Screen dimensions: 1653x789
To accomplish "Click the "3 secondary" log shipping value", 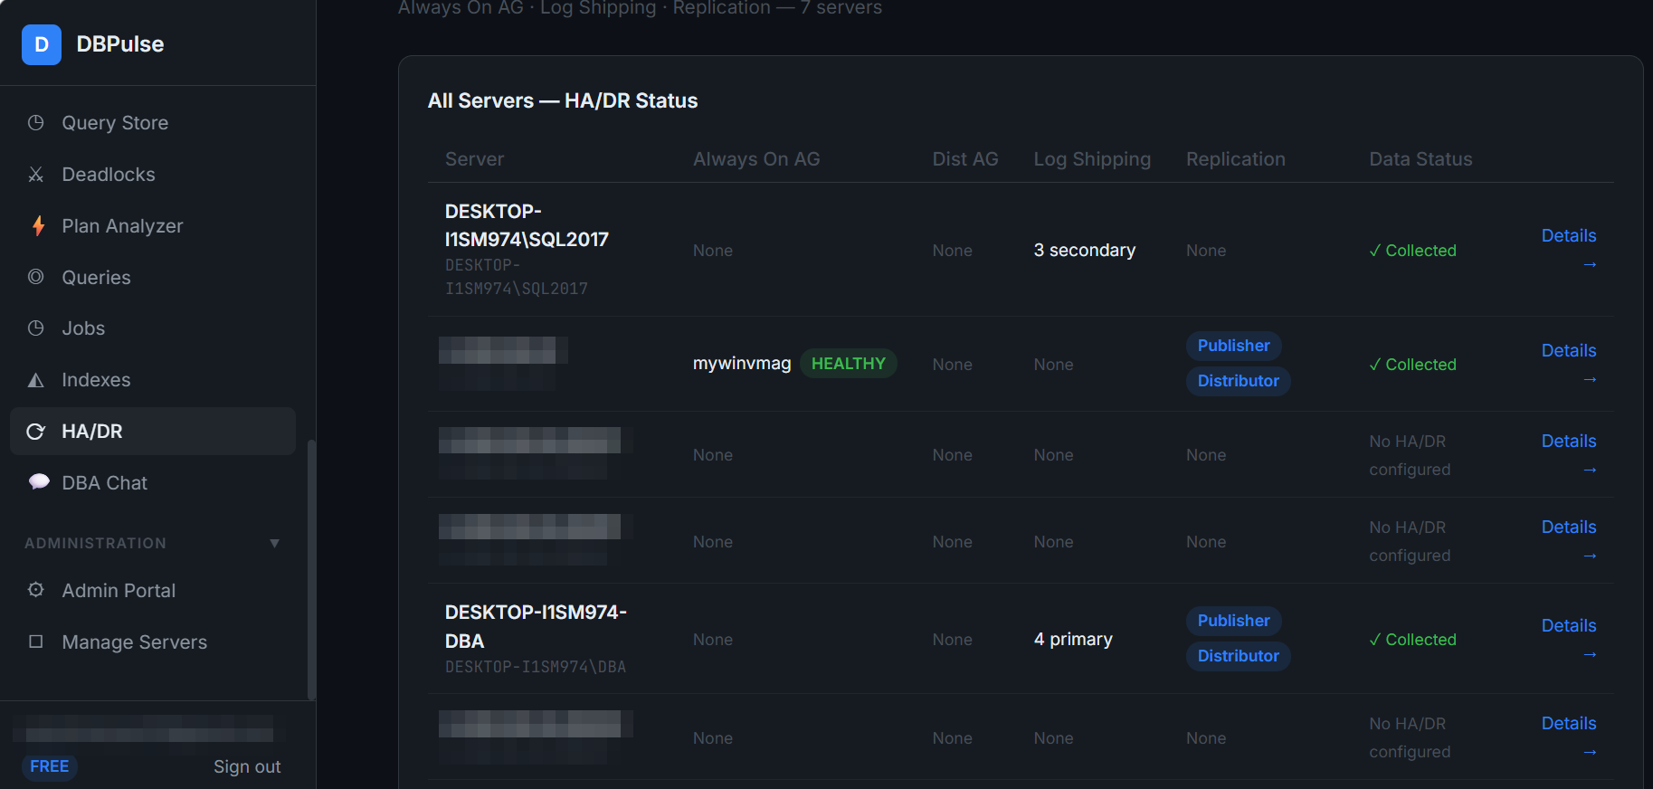I will (1085, 250).
